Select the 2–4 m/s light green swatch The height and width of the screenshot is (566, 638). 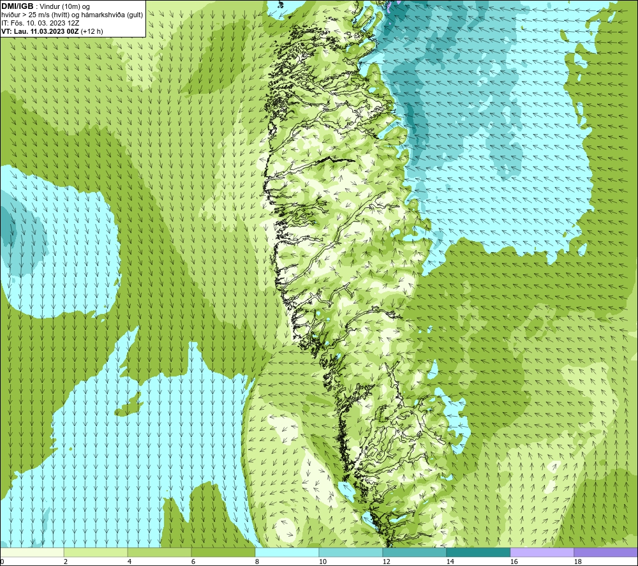[x=96, y=552]
